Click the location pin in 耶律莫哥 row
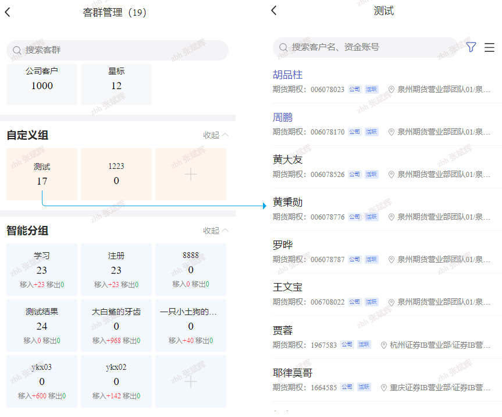Image resolution: width=502 pixels, height=417 pixels. 383,388
